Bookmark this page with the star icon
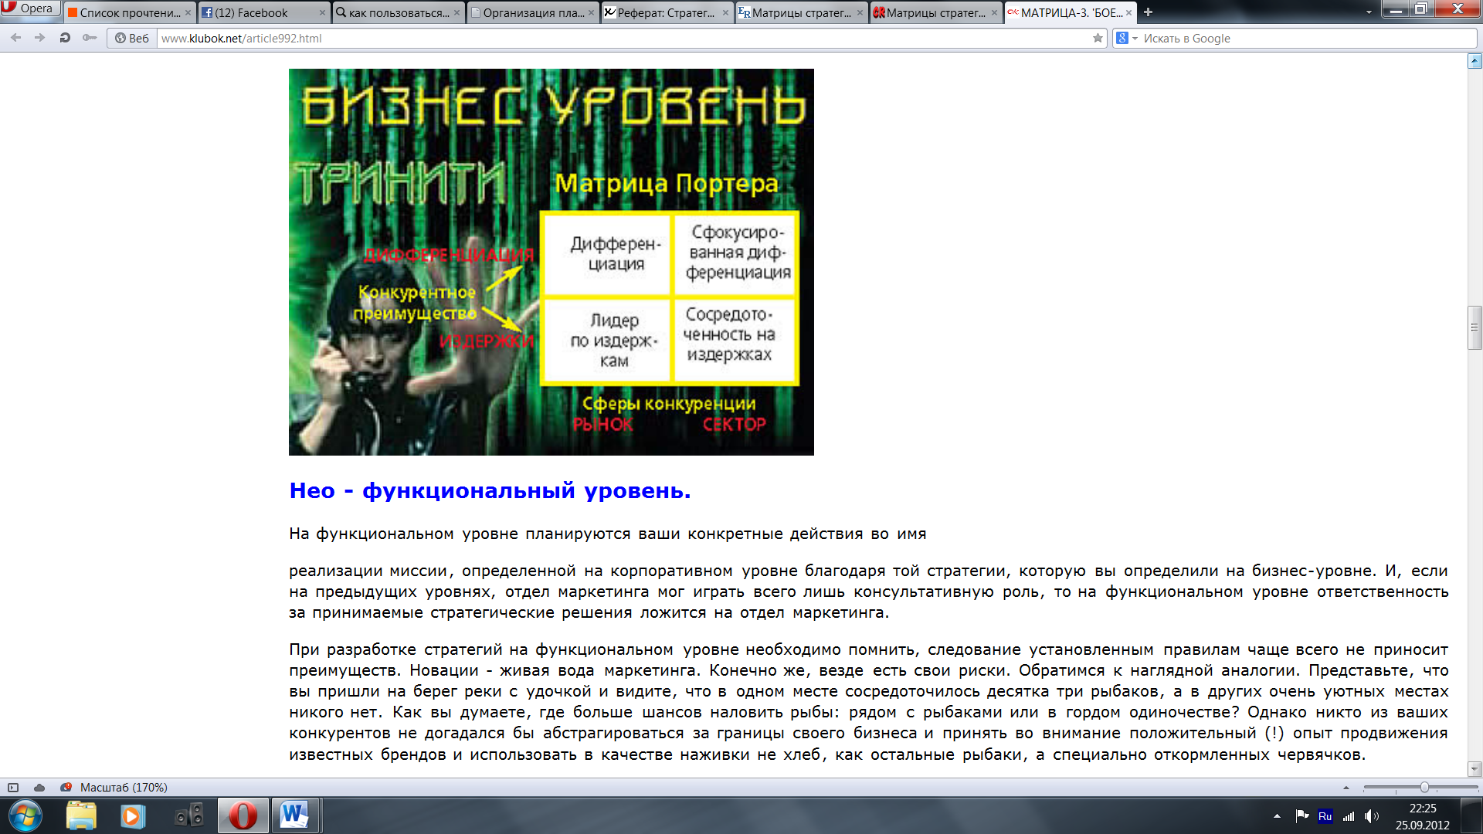The width and height of the screenshot is (1483, 834). click(1098, 38)
